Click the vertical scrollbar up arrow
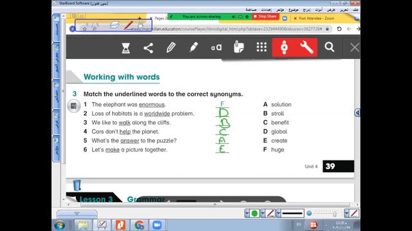412x231 pixels. pos(63,16)
